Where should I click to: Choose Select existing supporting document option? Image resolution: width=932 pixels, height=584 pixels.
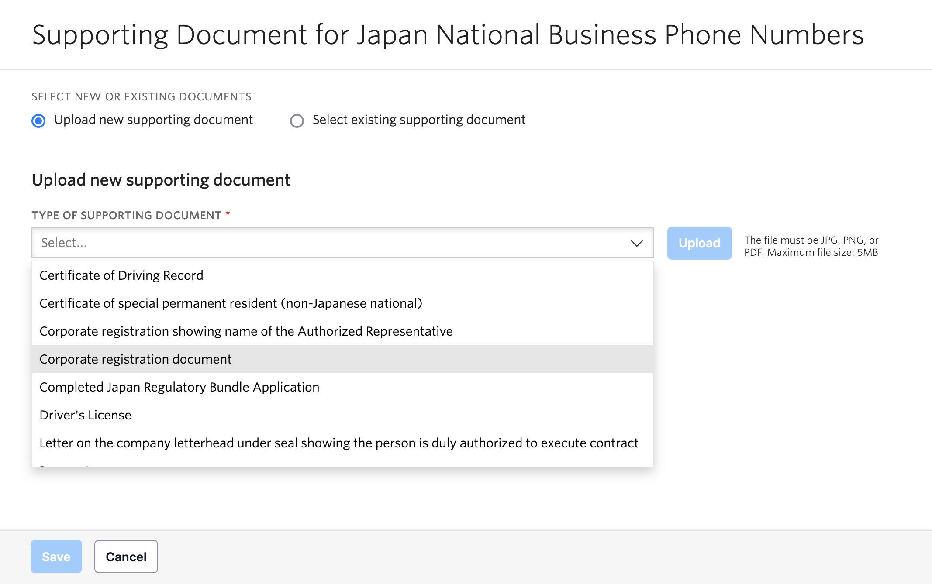[x=297, y=120]
